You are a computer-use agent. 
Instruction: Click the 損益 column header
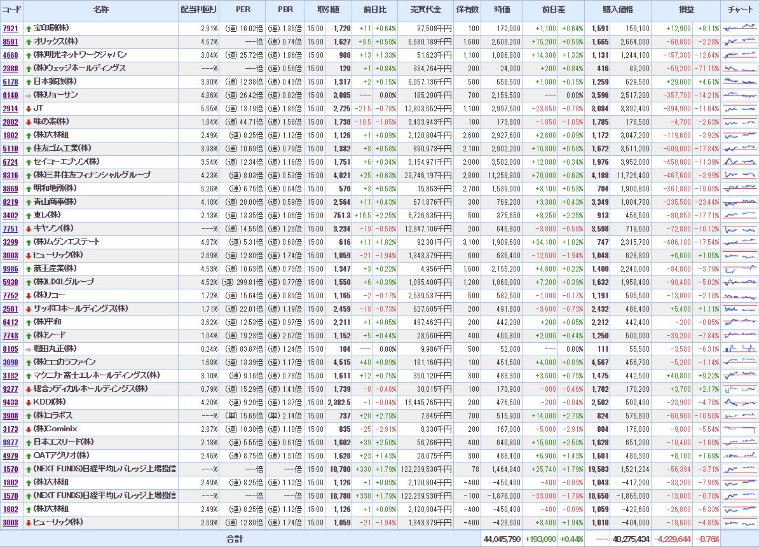tap(686, 10)
